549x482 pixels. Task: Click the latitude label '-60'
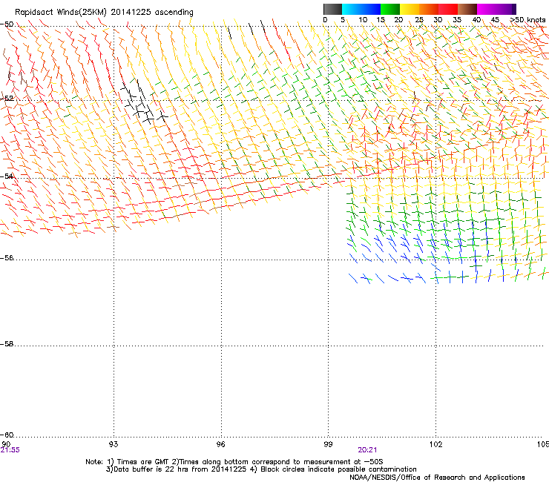point(7,435)
